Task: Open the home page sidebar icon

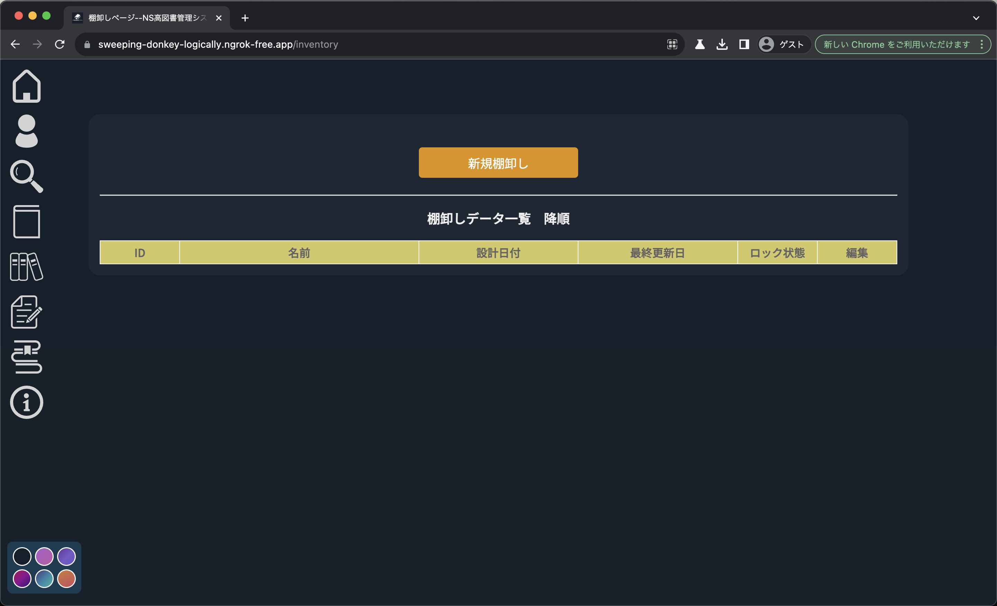Action: (x=27, y=86)
